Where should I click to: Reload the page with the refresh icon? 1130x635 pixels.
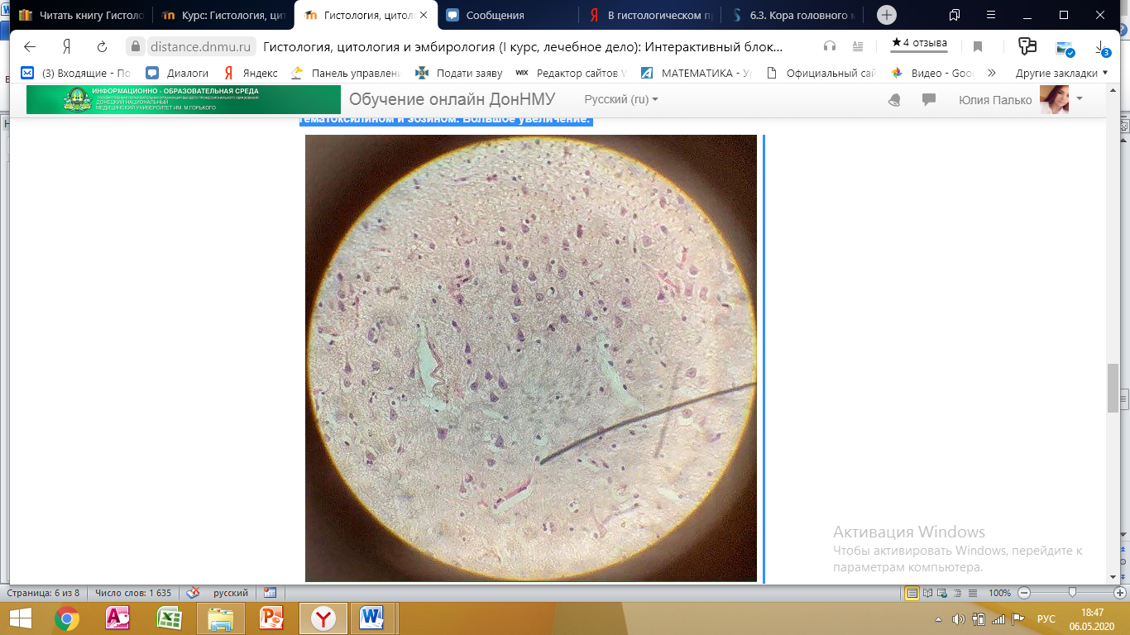pyautogui.click(x=102, y=46)
